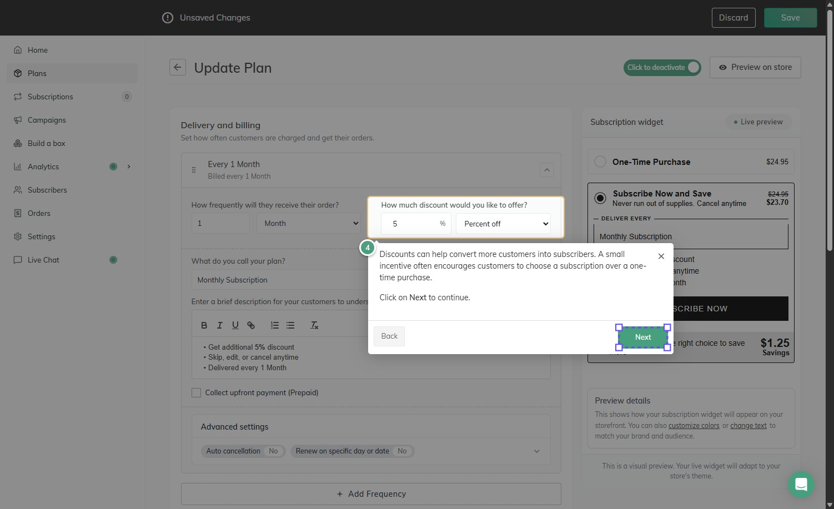Click the Subscriptions refresh icon
This screenshot has width=834, height=509.
pyautogui.click(x=18, y=97)
